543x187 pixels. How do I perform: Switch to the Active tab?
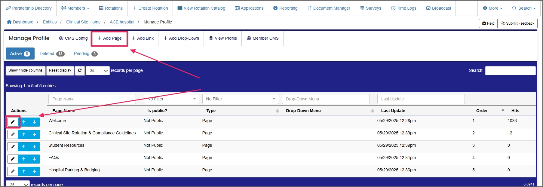point(20,54)
